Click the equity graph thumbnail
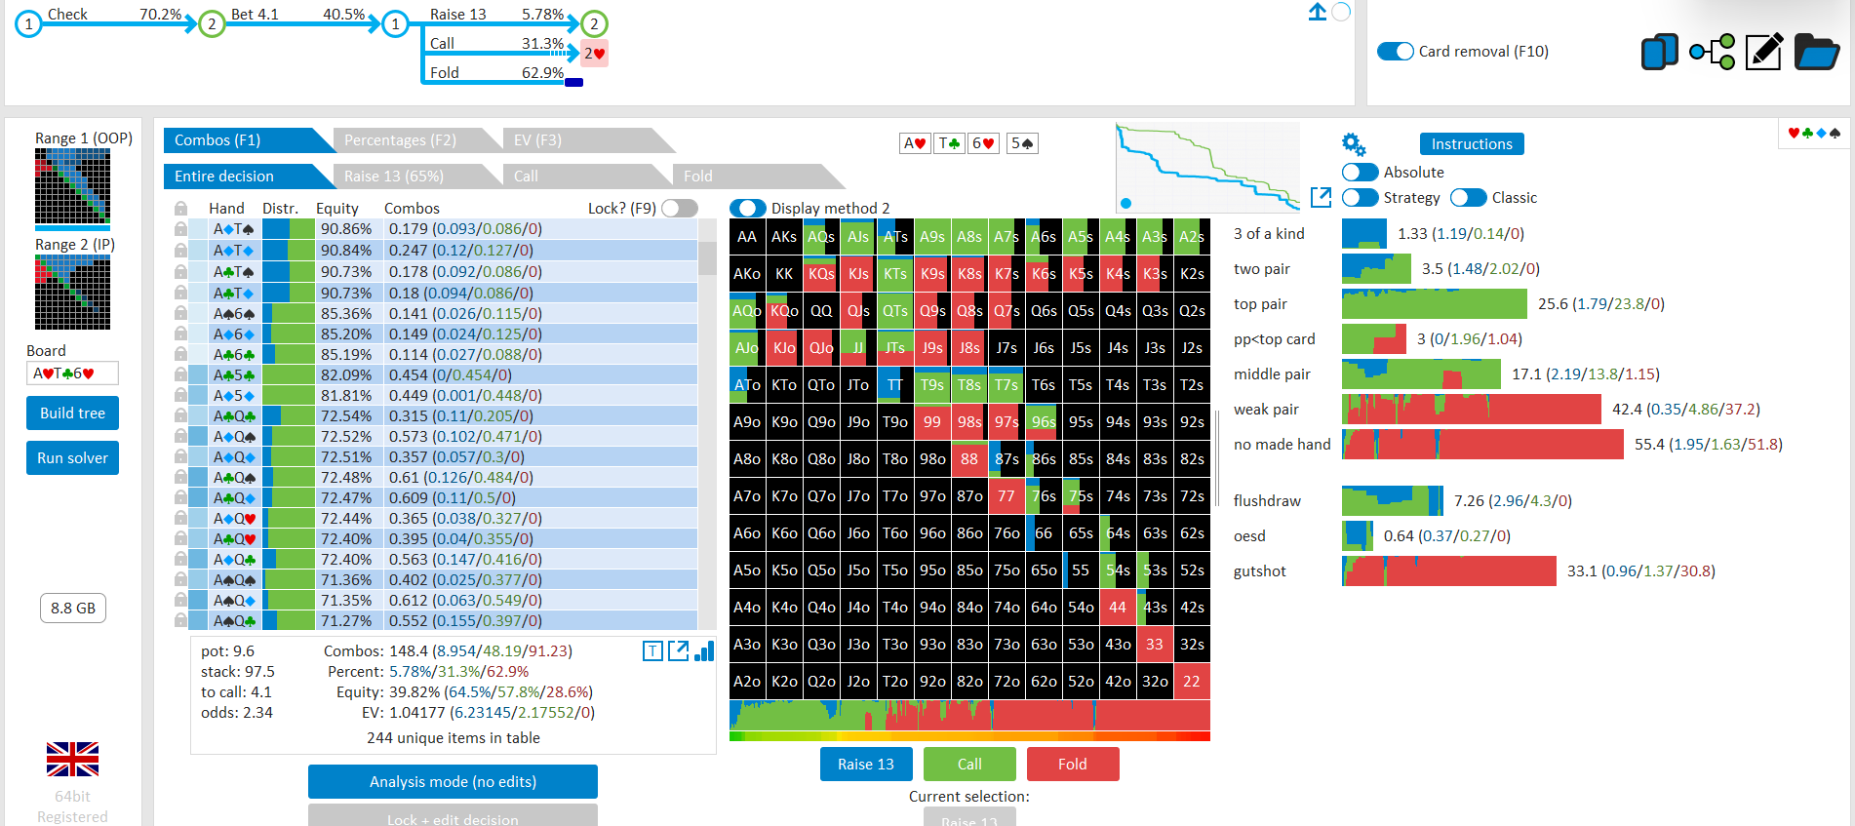1855x826 pixels. (1207, 167)
